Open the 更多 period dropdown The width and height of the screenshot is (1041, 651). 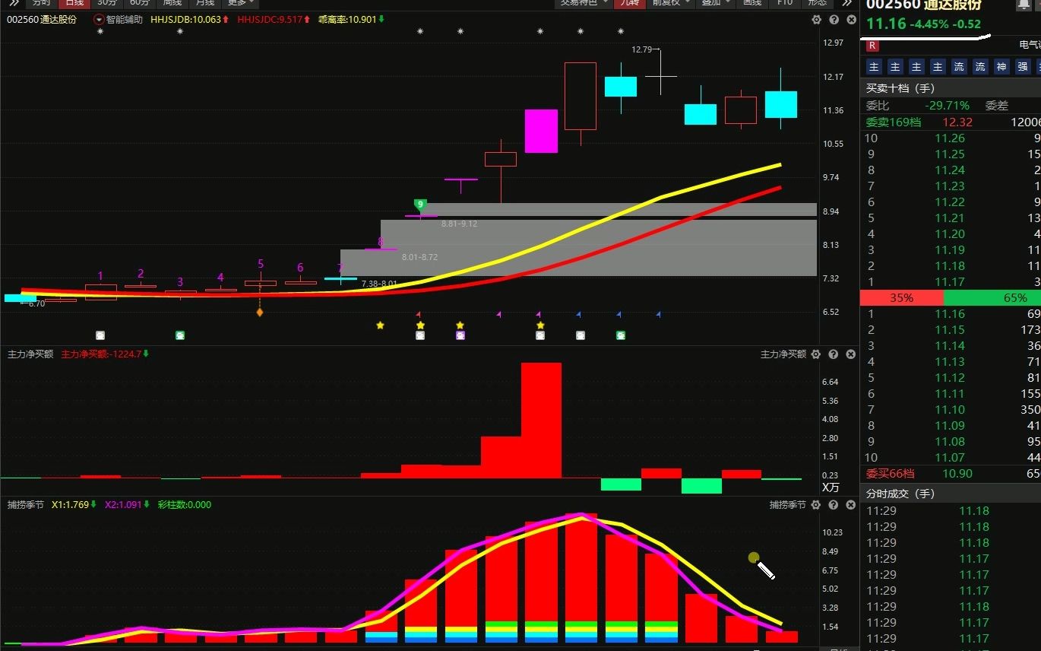pos(241,3)
